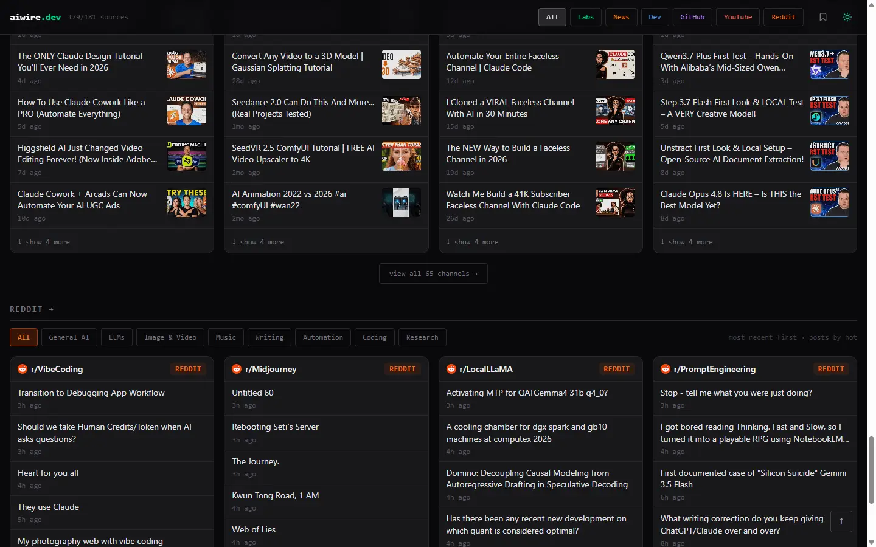876x547 pixels.
Task: Filter Reddit by Music
Action: coord(226,337)
